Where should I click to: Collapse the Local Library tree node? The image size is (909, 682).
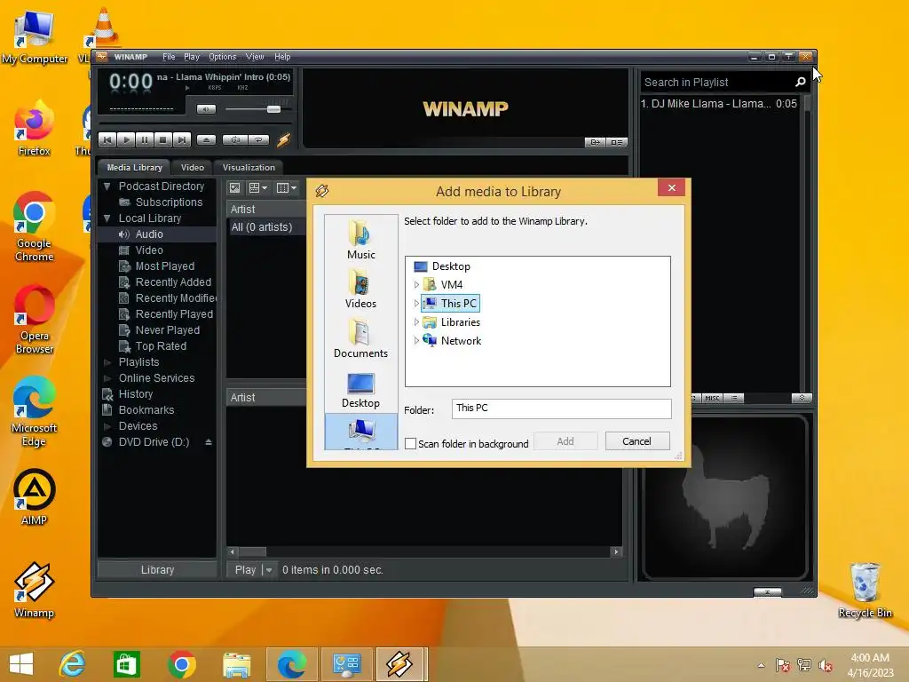click(107, 218)
